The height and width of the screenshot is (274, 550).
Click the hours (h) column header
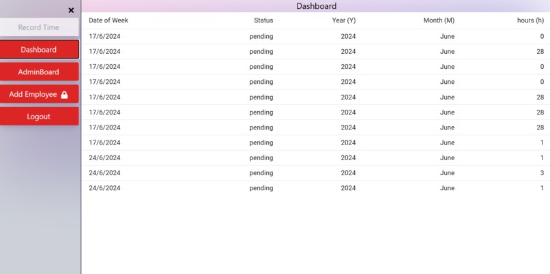[530, 20]
